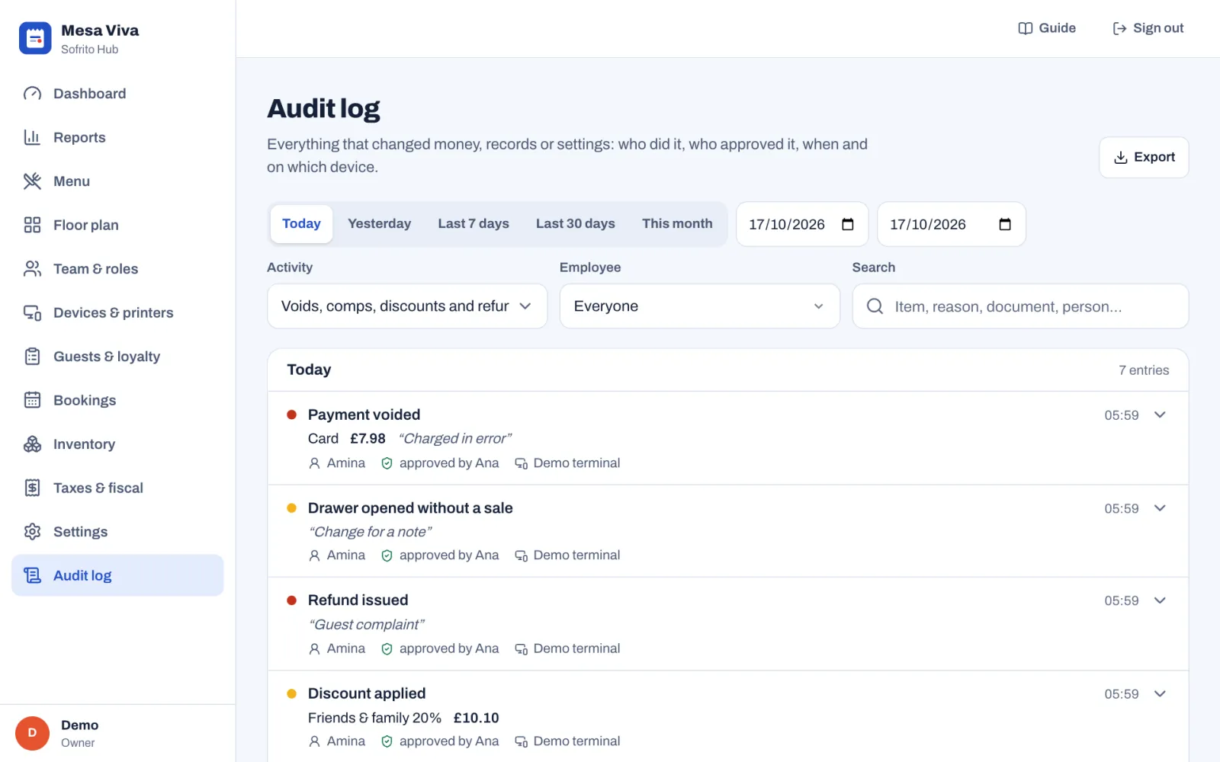This screenshot has width=1220, height=762.
Task: Filter to This month
Action: tap(677, 223)
